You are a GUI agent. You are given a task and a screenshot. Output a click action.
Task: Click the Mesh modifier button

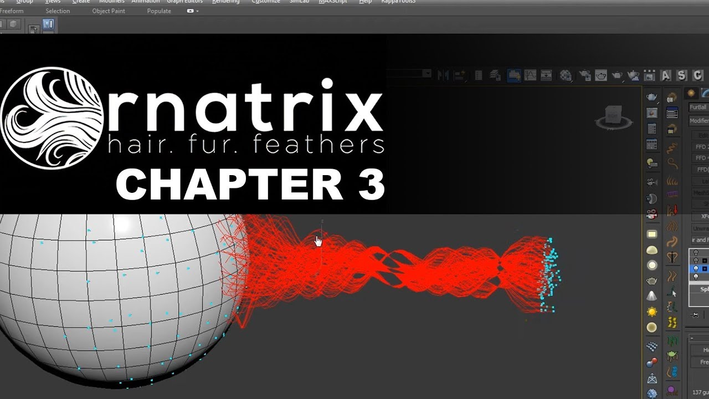701,193
